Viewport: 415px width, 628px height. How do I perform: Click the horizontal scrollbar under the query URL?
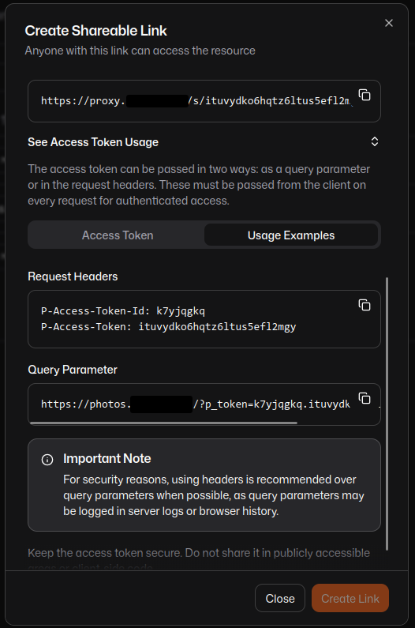pyautogui.click(x=163, y=423)
